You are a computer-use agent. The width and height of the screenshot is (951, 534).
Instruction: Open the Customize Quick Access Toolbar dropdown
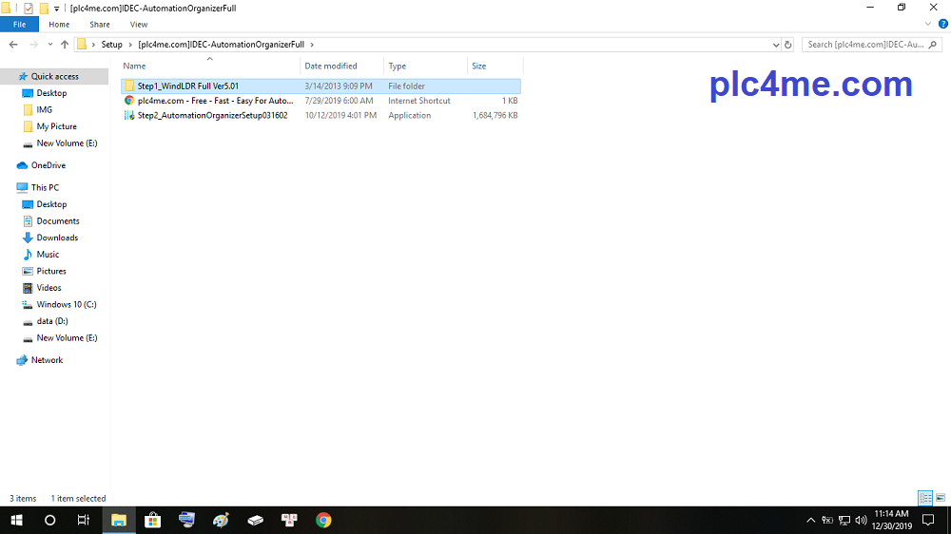[x=57, y=8]
